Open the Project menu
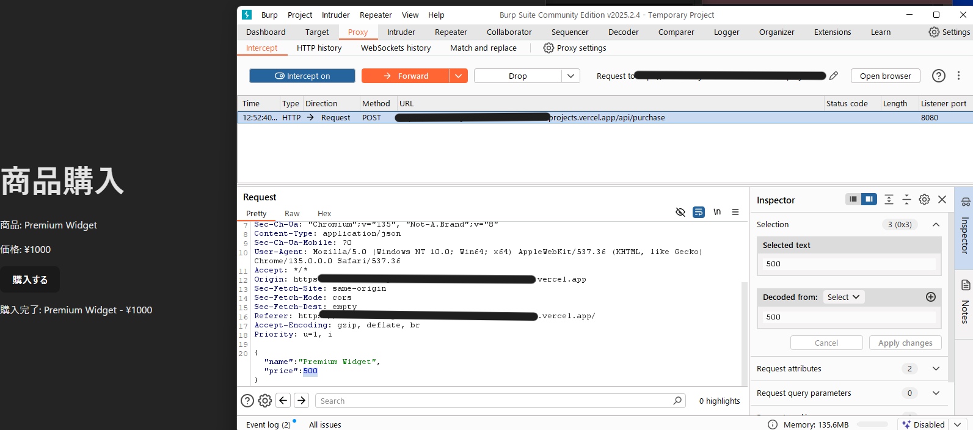This screenshot has width=973, height=430. (300, 15)
